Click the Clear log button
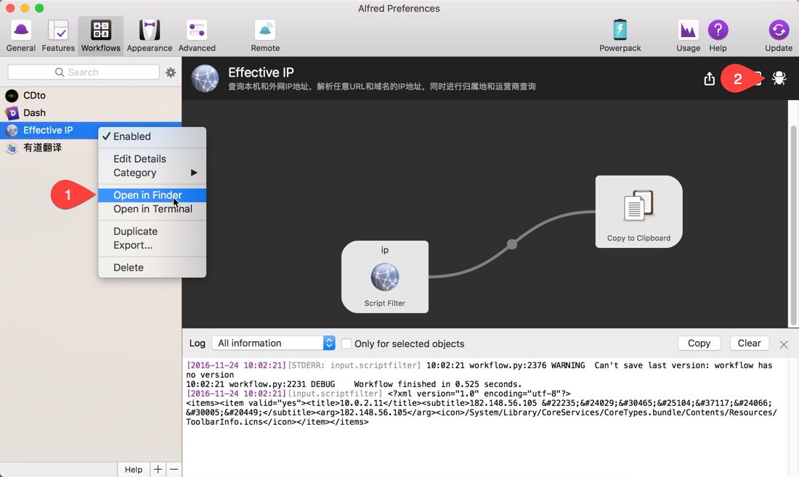This screenshot has height=477, width=799. pyautogui.click(x=749, y=344)
